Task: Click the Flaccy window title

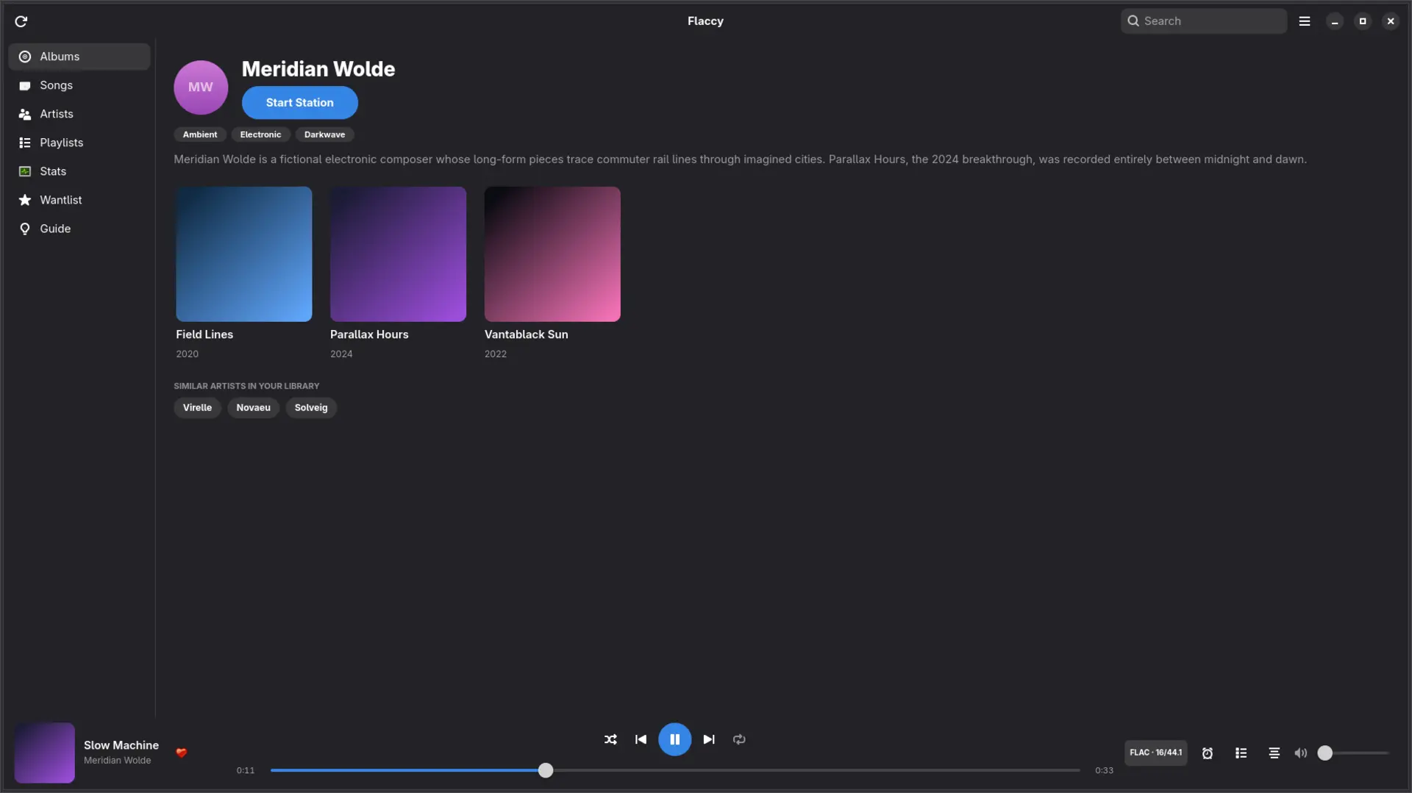Action: 705,21
